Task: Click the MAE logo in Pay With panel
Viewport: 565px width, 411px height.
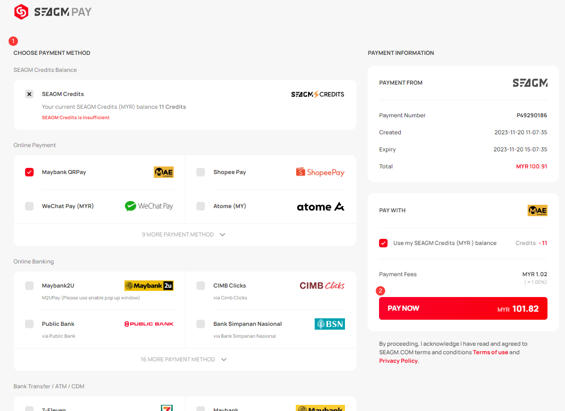Action: [x=537, y=210]
